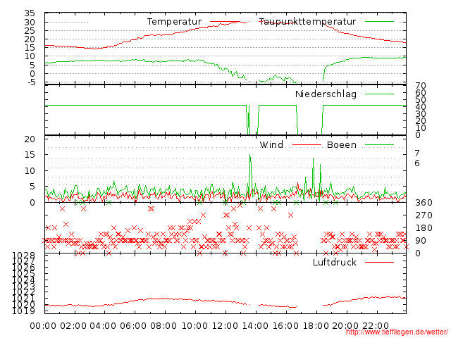Click the 00:00 time axis label
451x338 pixels.
click(x=43, y=326)
